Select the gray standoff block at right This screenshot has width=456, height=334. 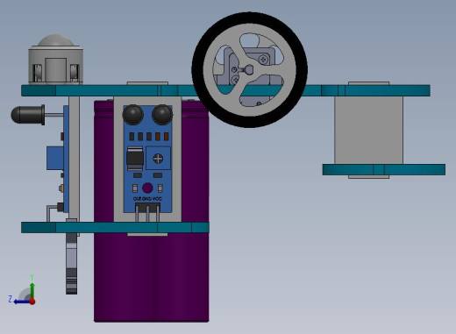(x=368, y=130)
